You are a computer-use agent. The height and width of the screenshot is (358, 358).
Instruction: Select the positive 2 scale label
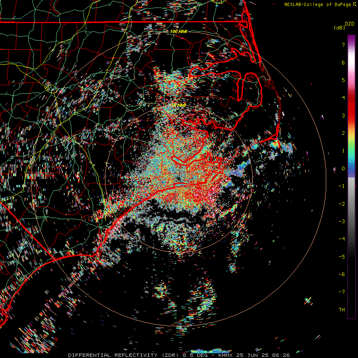click(x=343, y=133)
